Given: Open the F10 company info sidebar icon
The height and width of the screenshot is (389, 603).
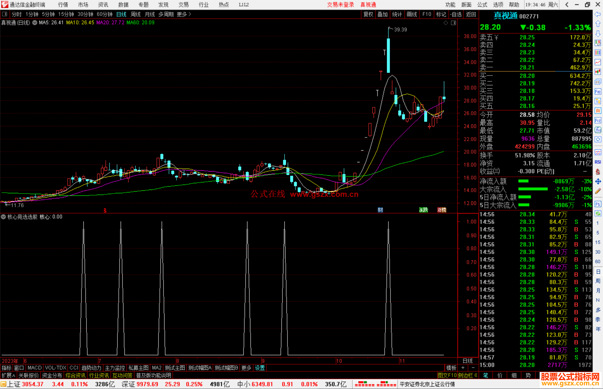Looking at the screenshot, I should (x=597, y=91).
